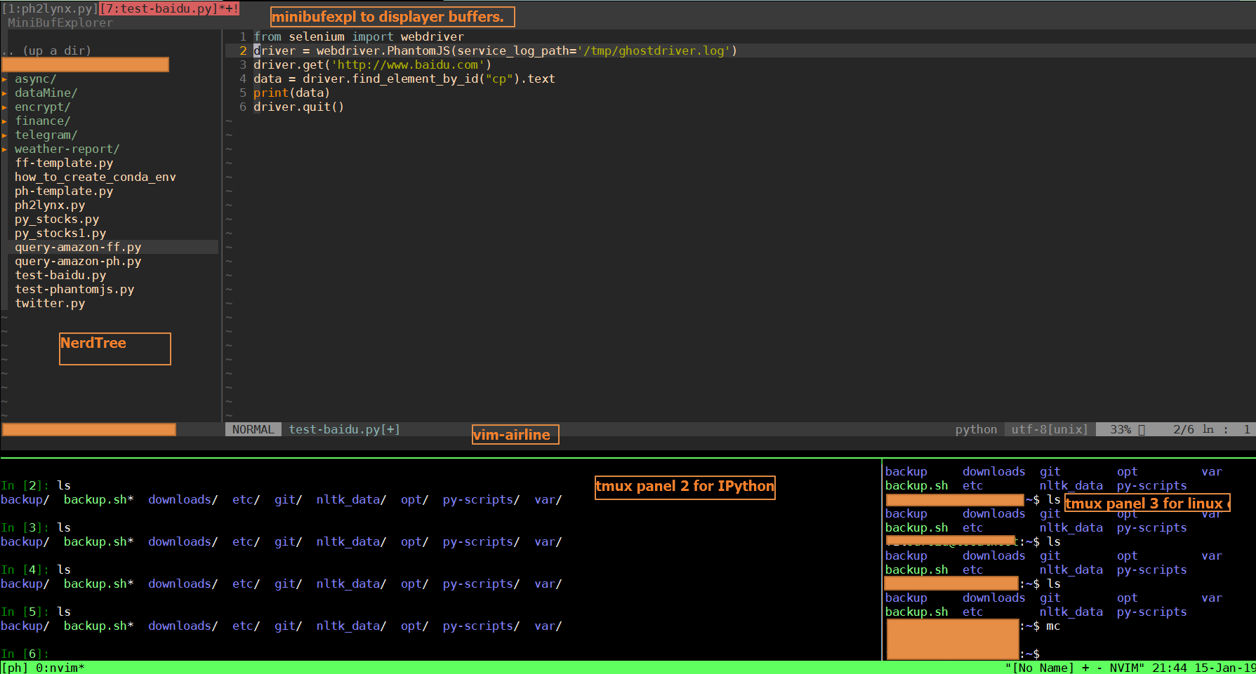
Task: Focus the last shell prompt in linux panel
Action: click(x=1031, y=654)
